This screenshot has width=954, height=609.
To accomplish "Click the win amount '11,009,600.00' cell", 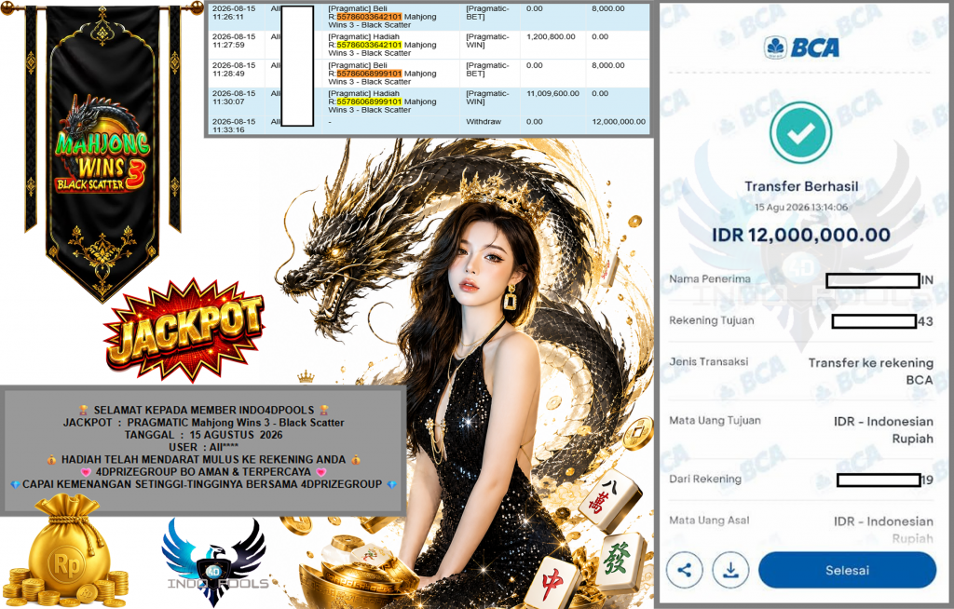I will pos(552,93).
